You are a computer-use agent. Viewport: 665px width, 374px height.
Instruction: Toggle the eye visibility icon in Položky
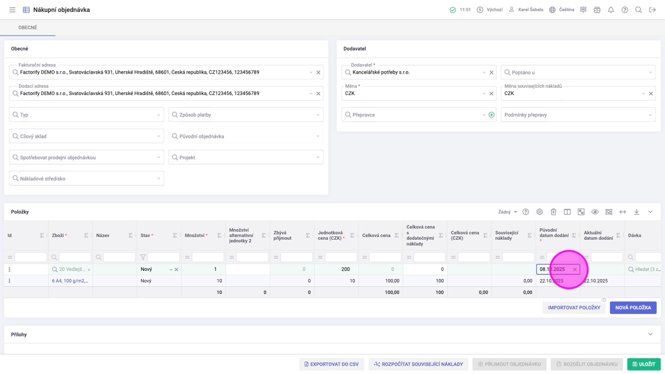click(595, 212)
